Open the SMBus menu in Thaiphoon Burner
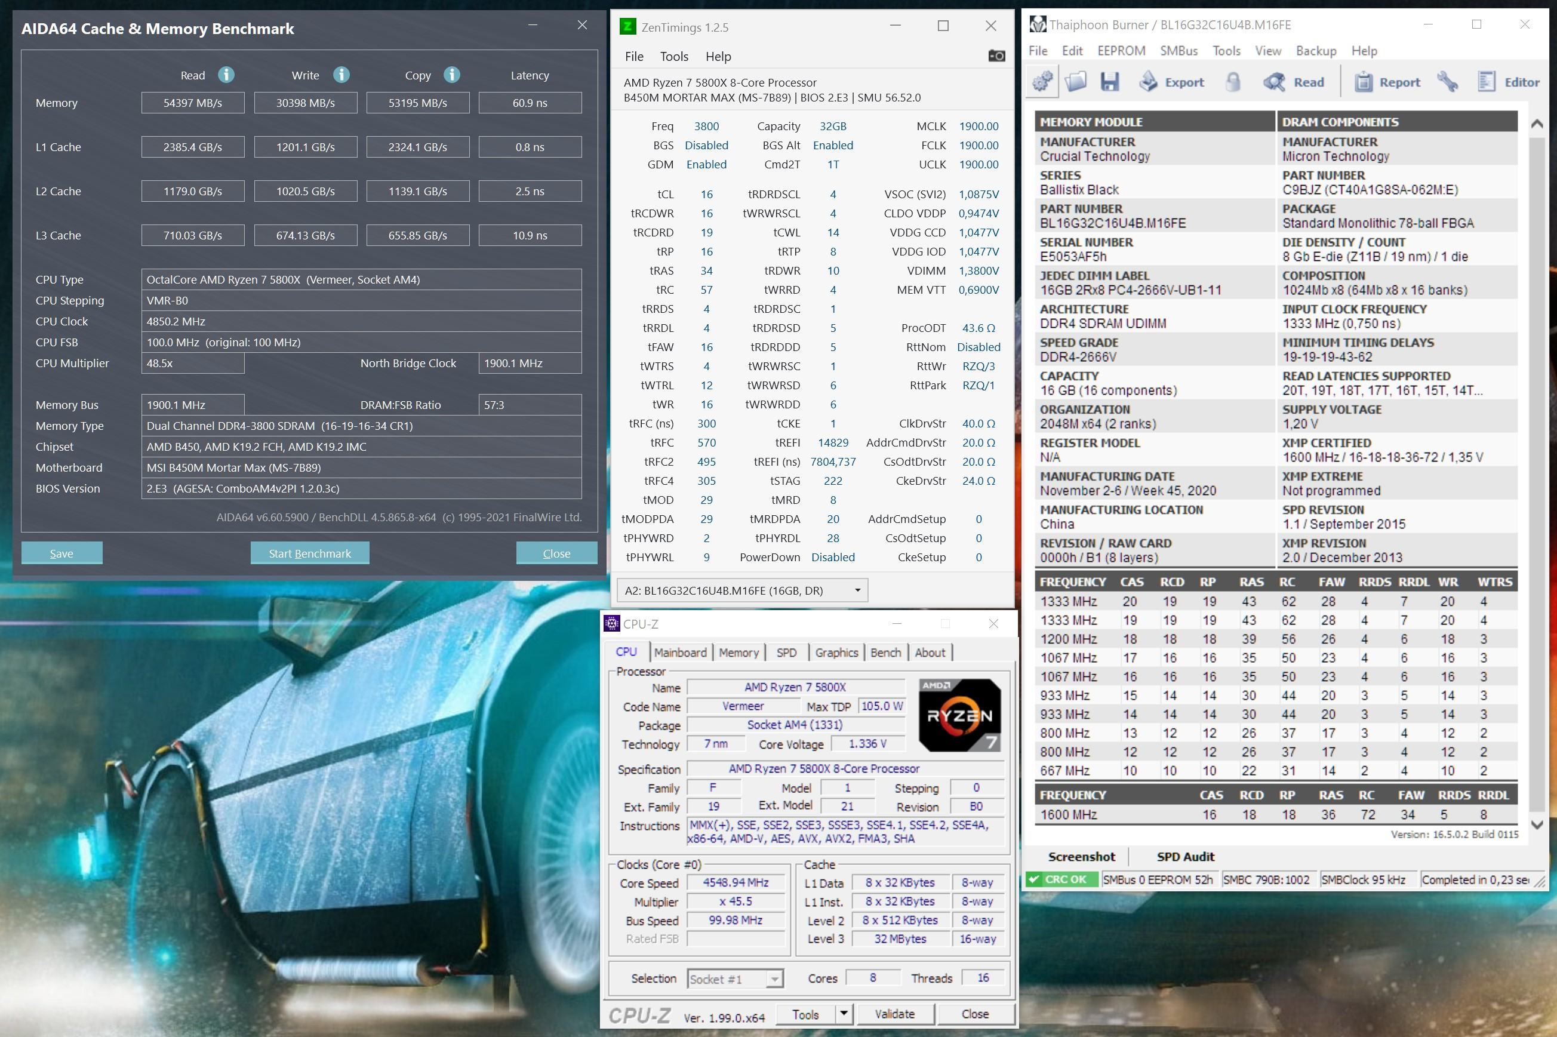 pos(1178,51)
